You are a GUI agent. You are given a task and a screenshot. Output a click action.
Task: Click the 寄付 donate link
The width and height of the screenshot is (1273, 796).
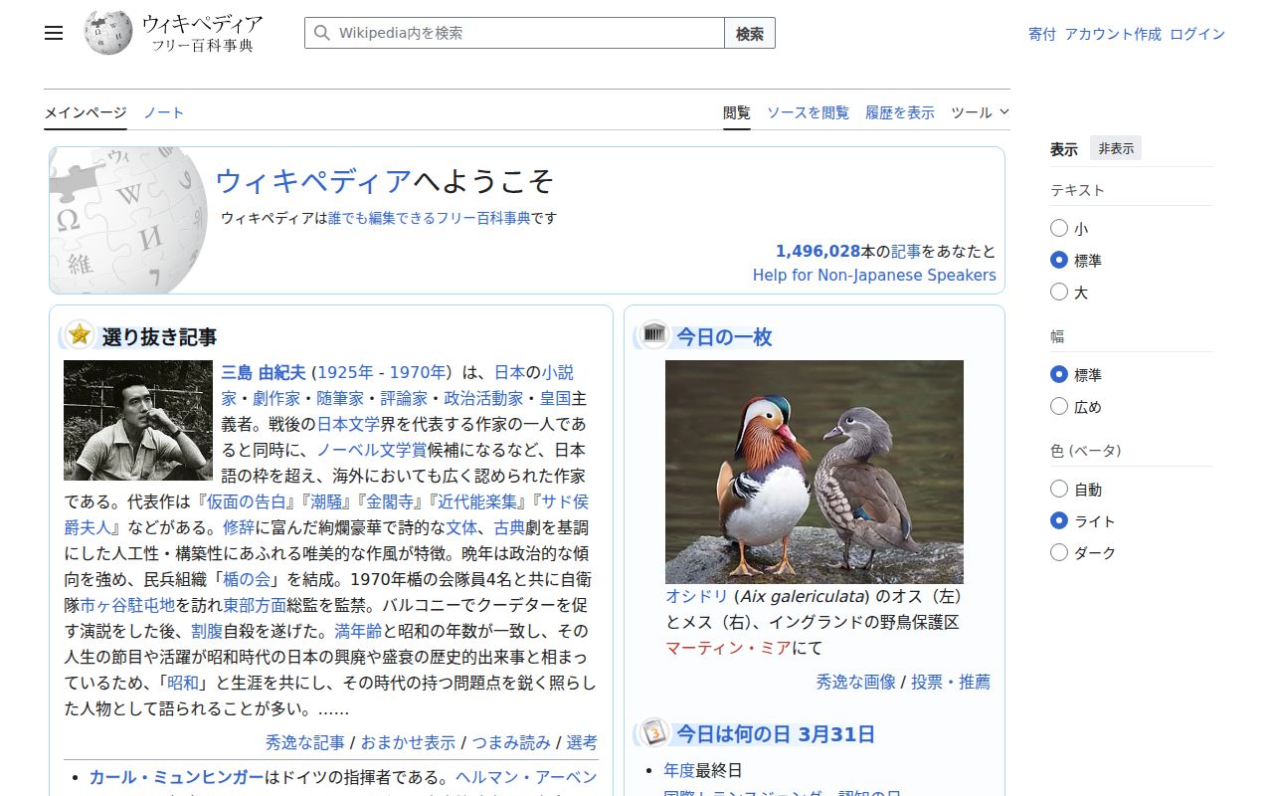tap(1042, 34)
